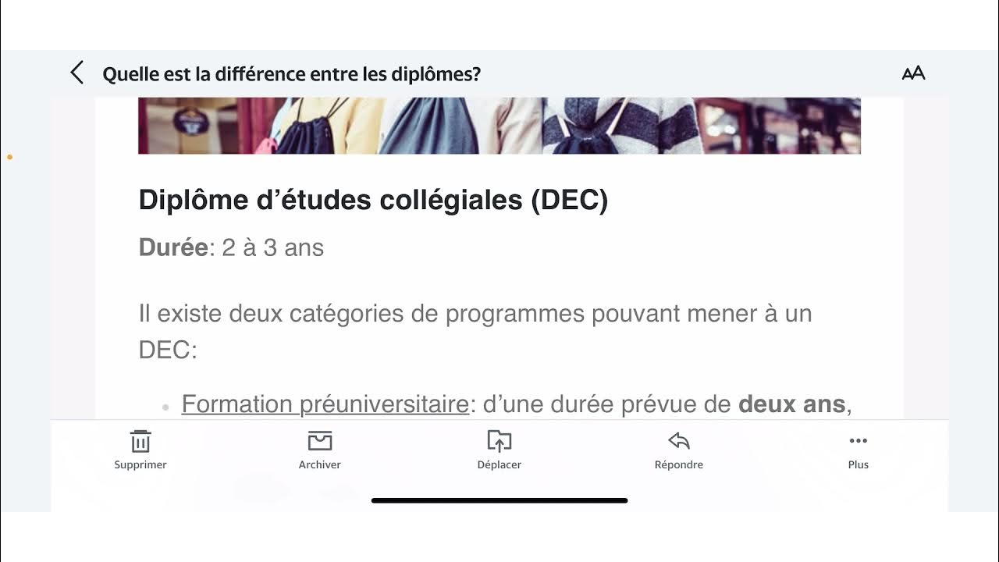Click the bold "deux ans" text
This screenshot has width=999, height=562.
[x=791, y=404]
